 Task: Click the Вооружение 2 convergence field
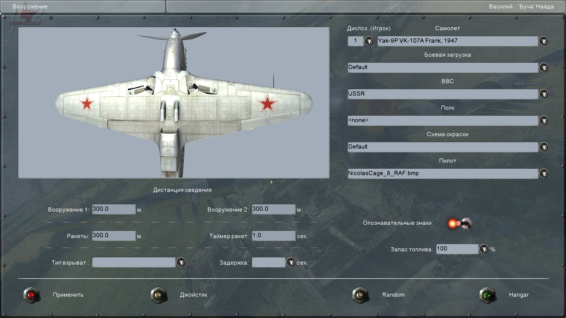tap(273, 209)
